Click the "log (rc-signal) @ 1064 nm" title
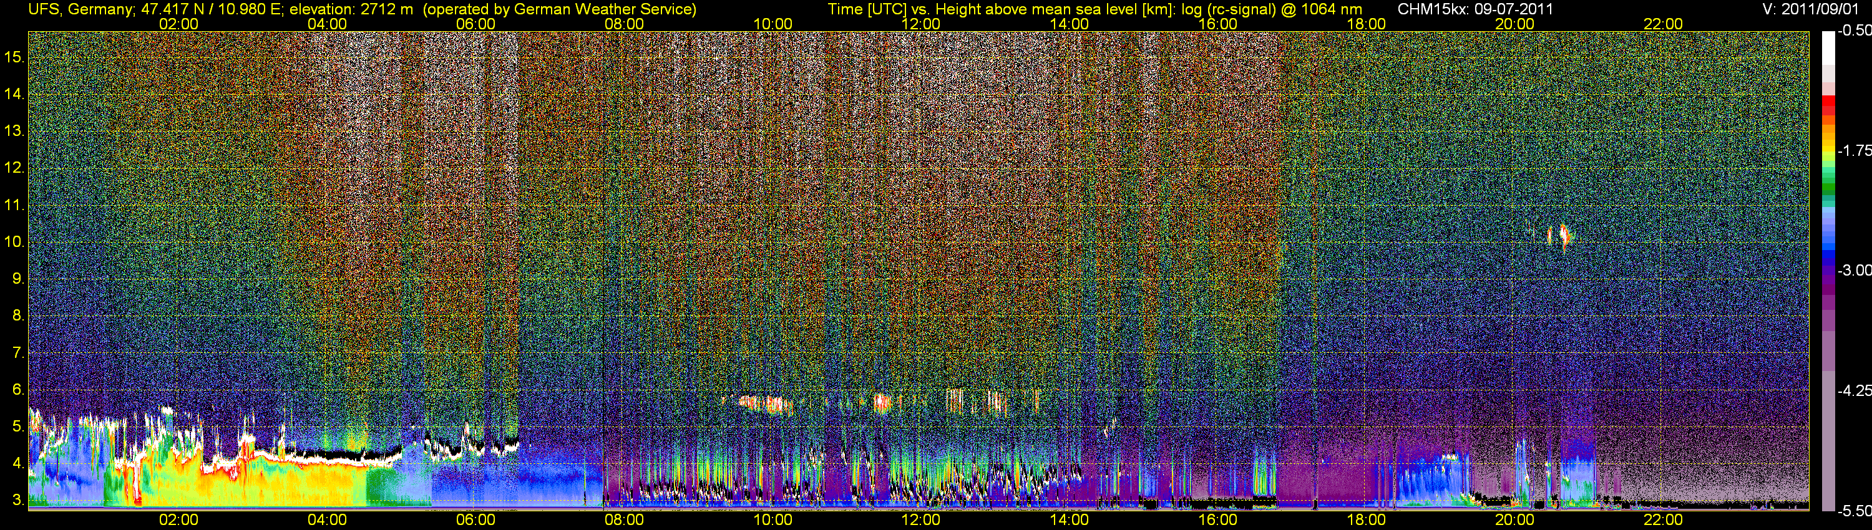 (x=1271, y=9)
